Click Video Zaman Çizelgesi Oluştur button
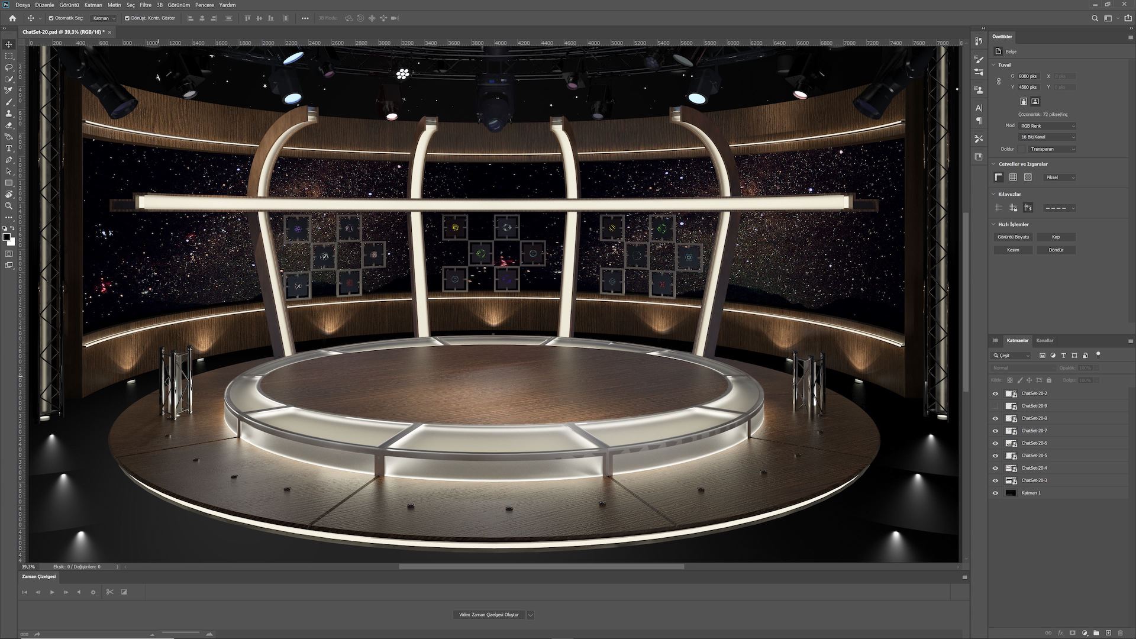The width and height of the screenshot is (1136, 639). 489,615
